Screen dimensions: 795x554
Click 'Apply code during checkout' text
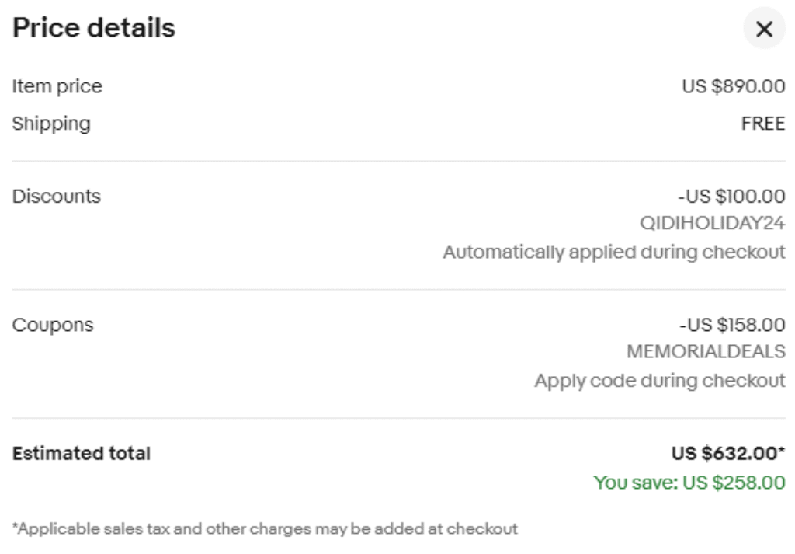click(660, 381)
